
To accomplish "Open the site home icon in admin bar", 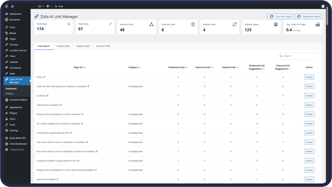I will (x=12, y=6).
